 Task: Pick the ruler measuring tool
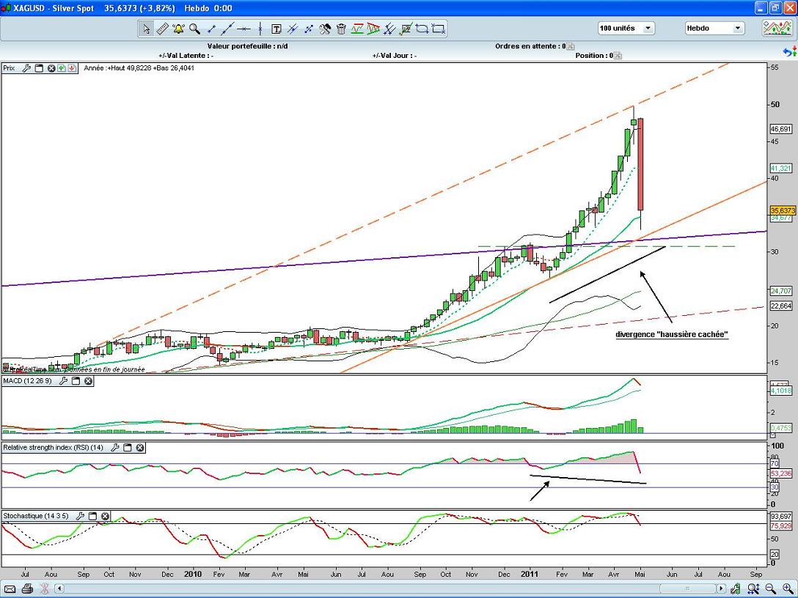pos(163,29)
